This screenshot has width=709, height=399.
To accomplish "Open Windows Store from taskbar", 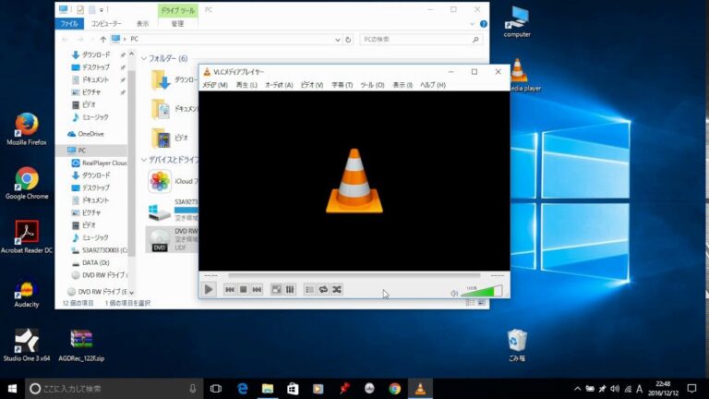I will (293, 389).
